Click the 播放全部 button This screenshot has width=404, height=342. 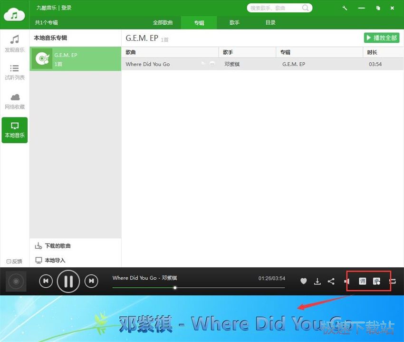[x=382, y=38]
